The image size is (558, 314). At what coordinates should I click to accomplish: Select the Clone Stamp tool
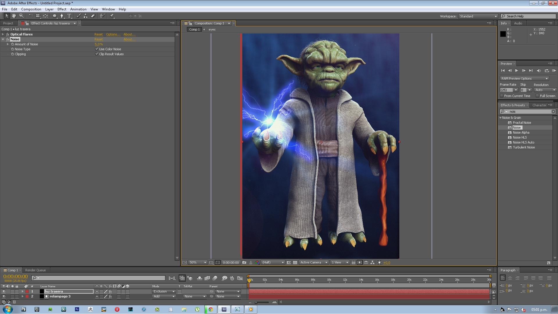(85, 16)
